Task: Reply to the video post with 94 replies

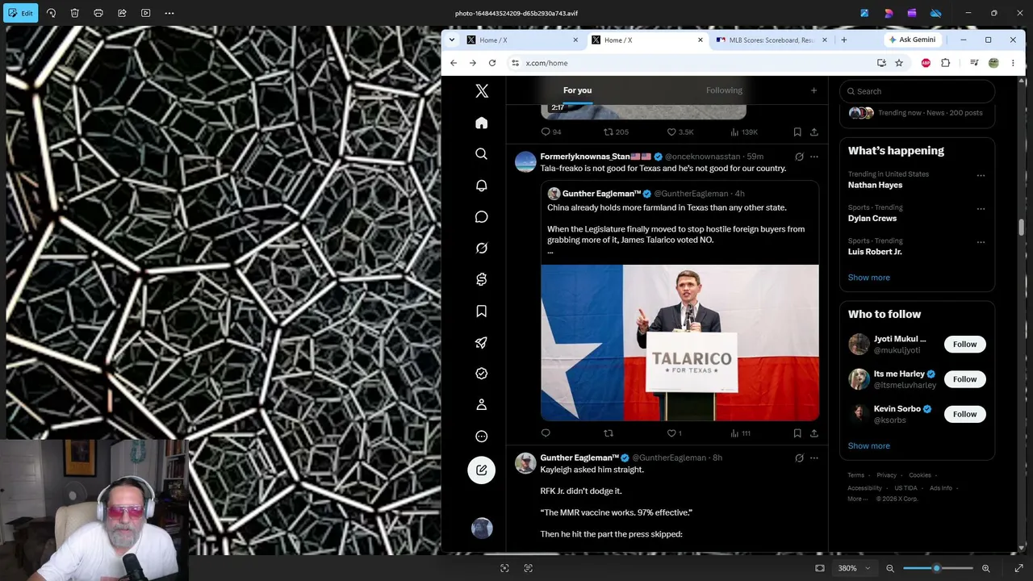Action: coord(550,132)
